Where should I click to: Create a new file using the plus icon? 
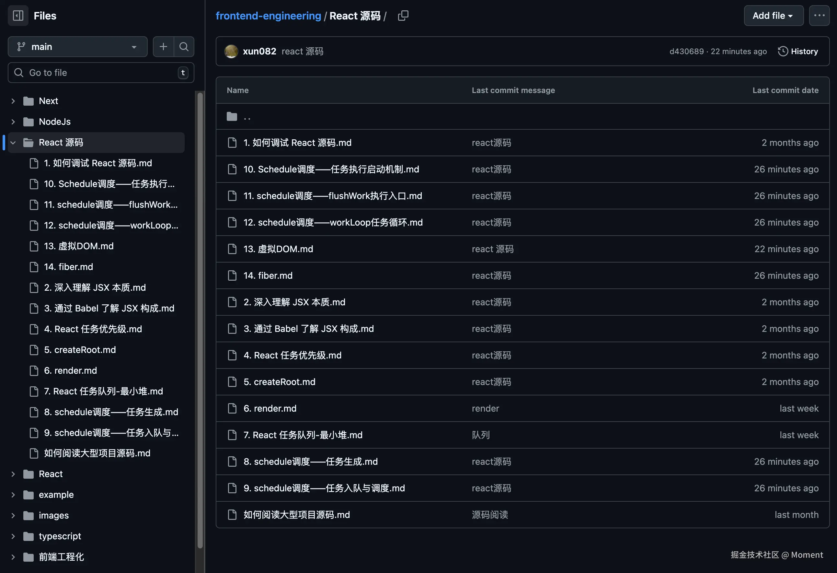[163, 46]
